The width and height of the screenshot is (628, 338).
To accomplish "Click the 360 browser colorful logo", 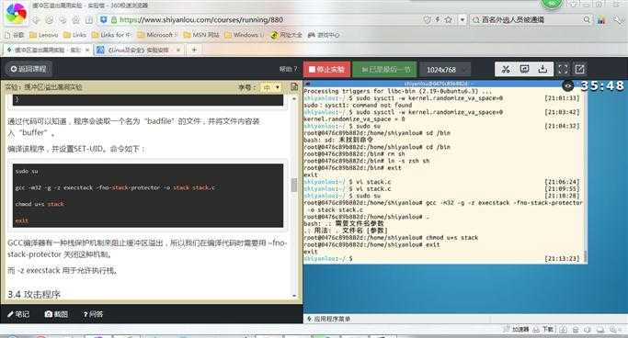I will (x=16, y=13).
